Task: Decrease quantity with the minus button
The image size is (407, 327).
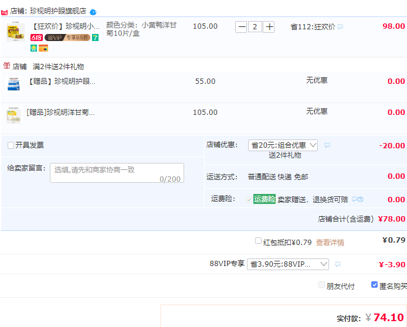Action: tap(241, 27)
